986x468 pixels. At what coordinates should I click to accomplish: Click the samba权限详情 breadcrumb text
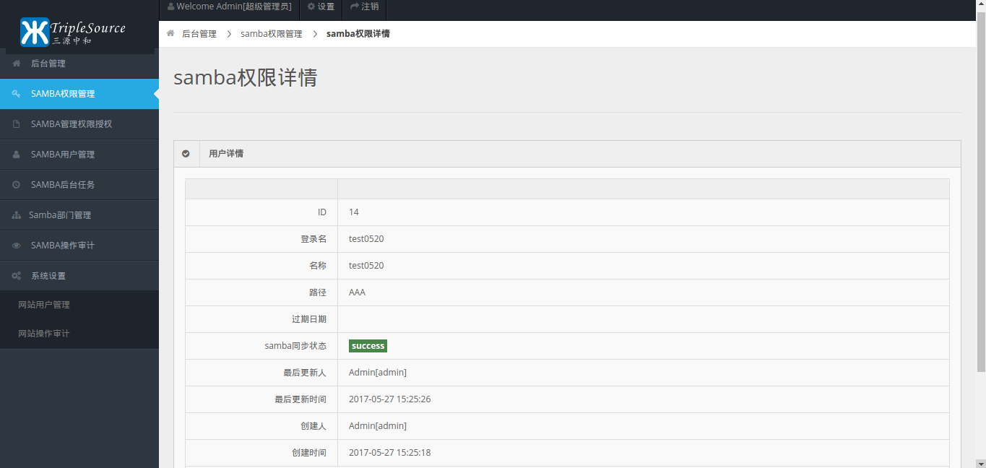click(x=358, y=34)
